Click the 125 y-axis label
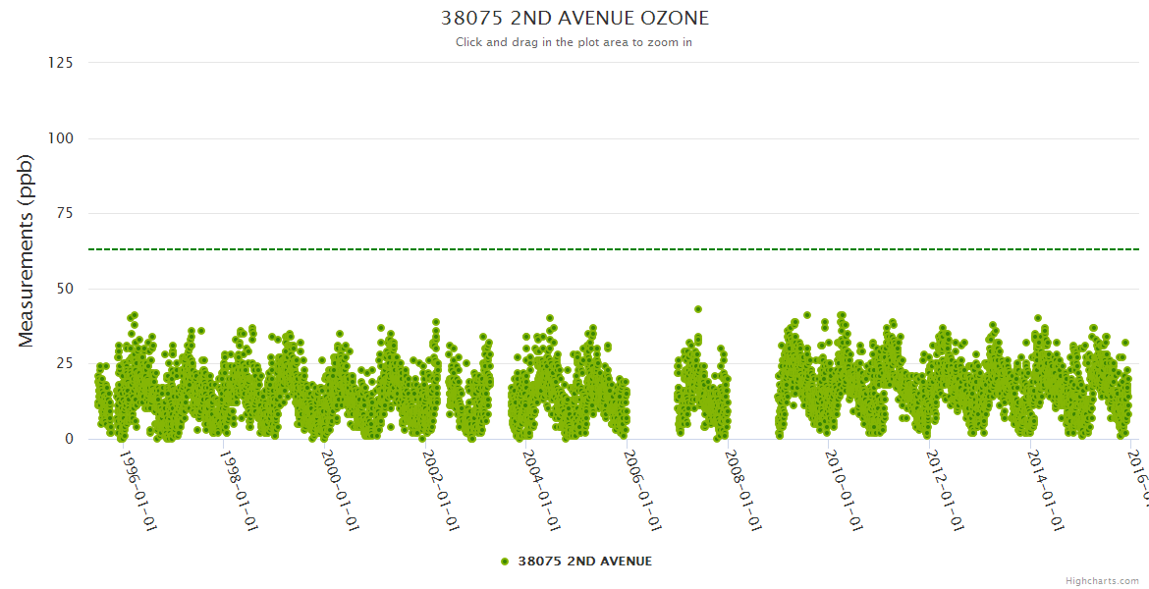This screenshot has width=1149, height=589. click(60, 63)
